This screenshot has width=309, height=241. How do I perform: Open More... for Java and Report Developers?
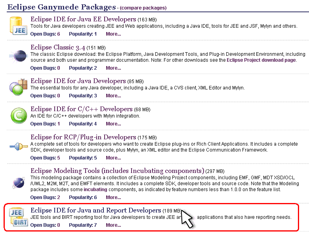113,225
